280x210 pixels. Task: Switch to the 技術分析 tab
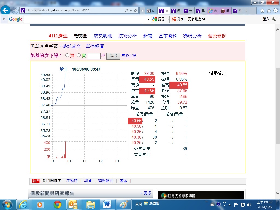pyautogui.click(x=127, y=36)
